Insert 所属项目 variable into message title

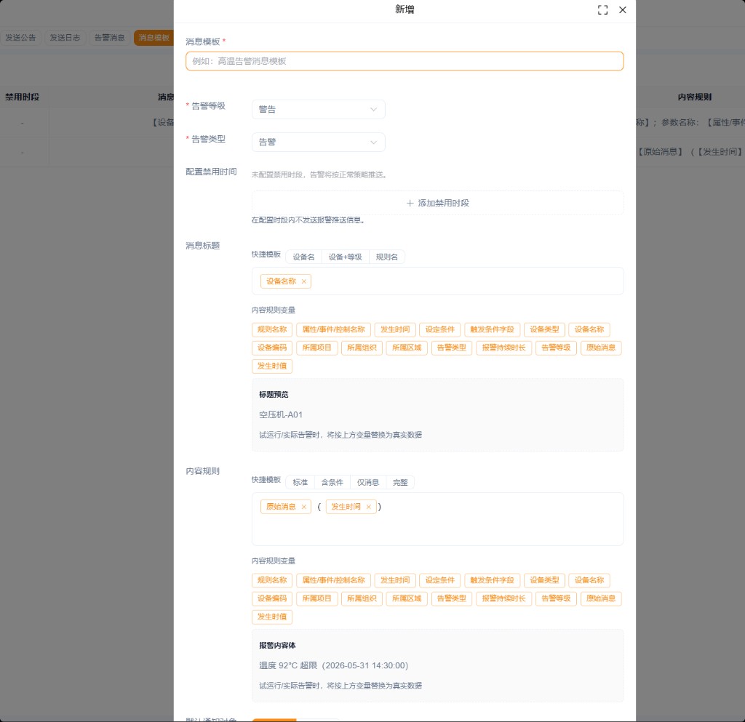317,348
